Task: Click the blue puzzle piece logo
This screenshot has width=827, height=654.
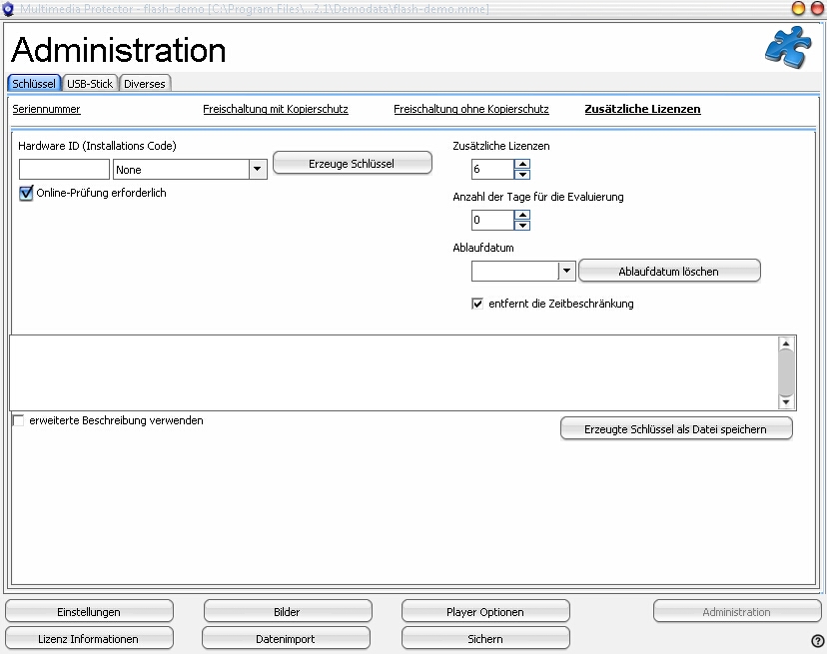Action: (x=788, y=47)
